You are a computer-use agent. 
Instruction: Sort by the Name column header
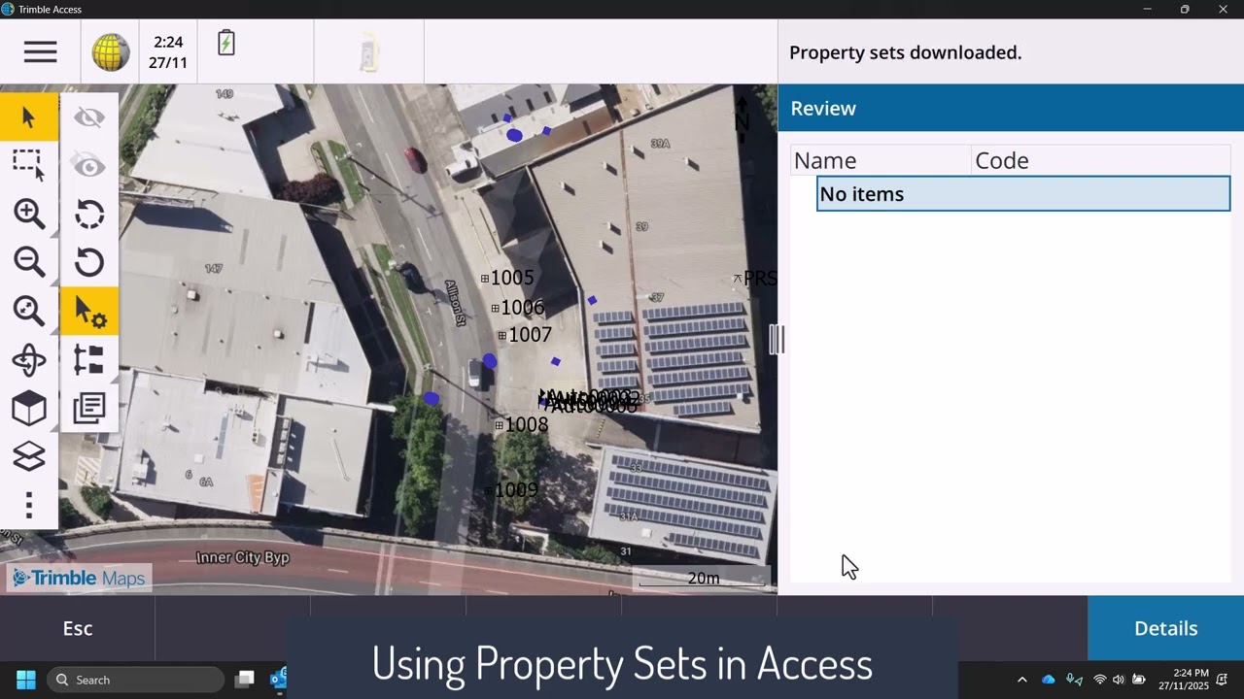[x=881, y=160]
